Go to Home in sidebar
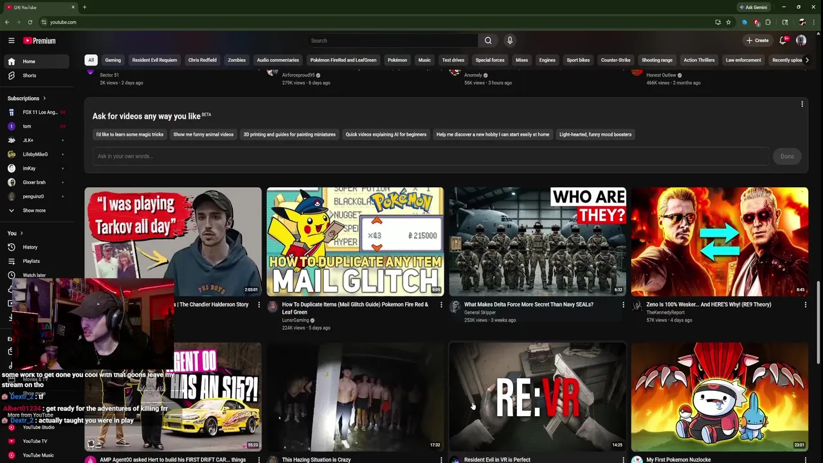 37,62
